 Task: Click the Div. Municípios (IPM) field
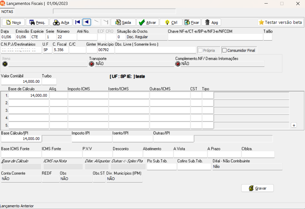tap(124, 179)
